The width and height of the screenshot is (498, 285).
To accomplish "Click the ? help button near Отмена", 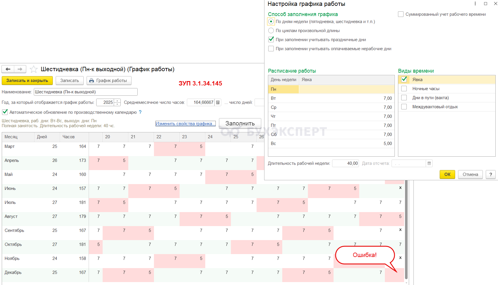I will pyautogui.click(x=491, y=174).
